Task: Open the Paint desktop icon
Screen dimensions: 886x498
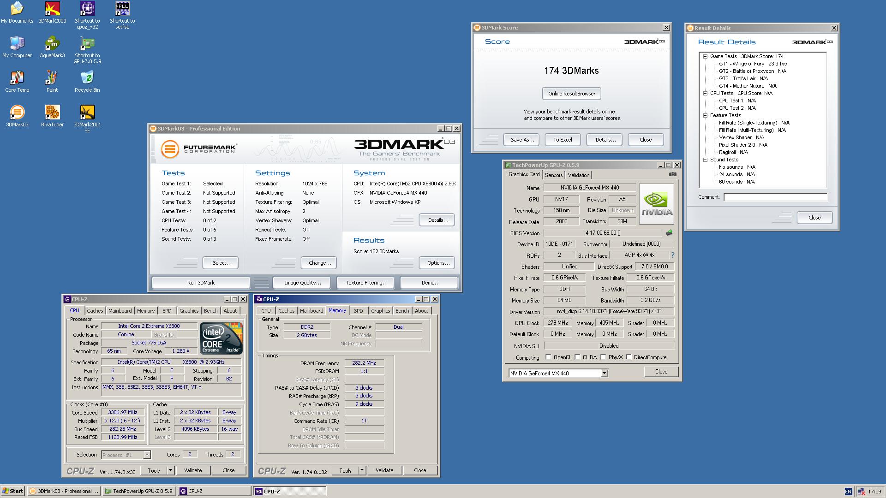Action: pos(52,82)
